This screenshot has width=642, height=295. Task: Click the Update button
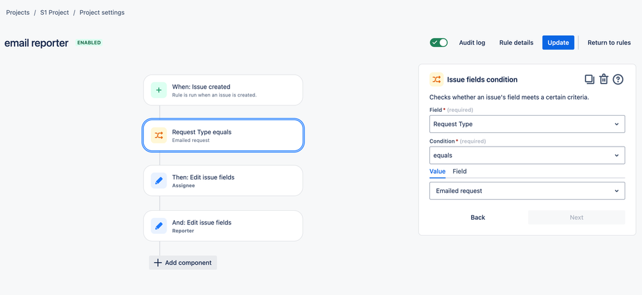click(558, 42)
